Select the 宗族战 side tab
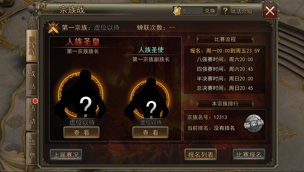This screenshot has width=304, height=172. pyautogui.click(x=32, y=46)
